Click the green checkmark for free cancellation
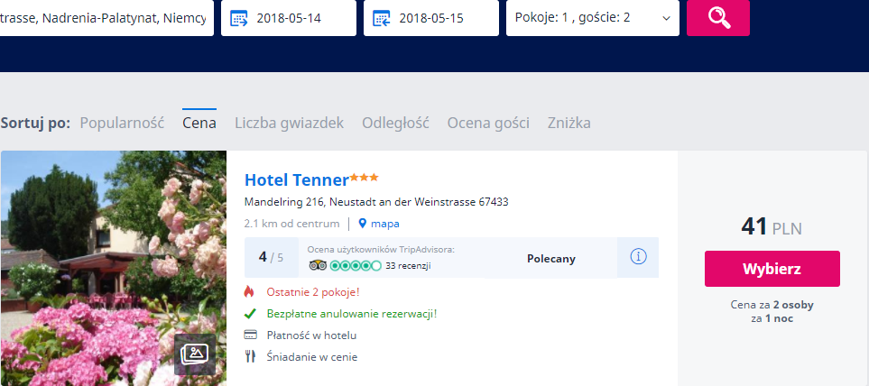 [x=250, y=314]
